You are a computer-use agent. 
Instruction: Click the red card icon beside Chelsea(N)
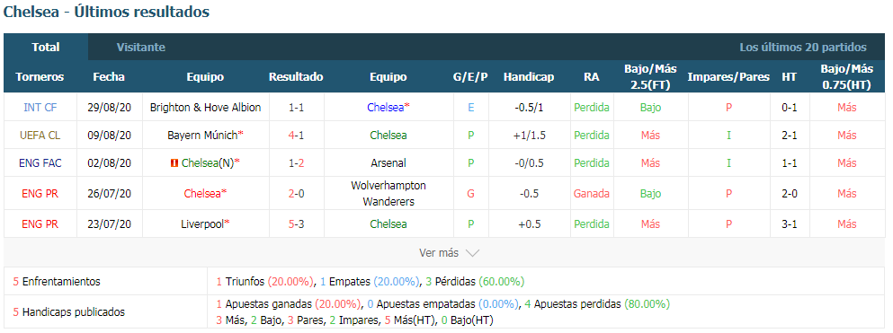(174, 163)
